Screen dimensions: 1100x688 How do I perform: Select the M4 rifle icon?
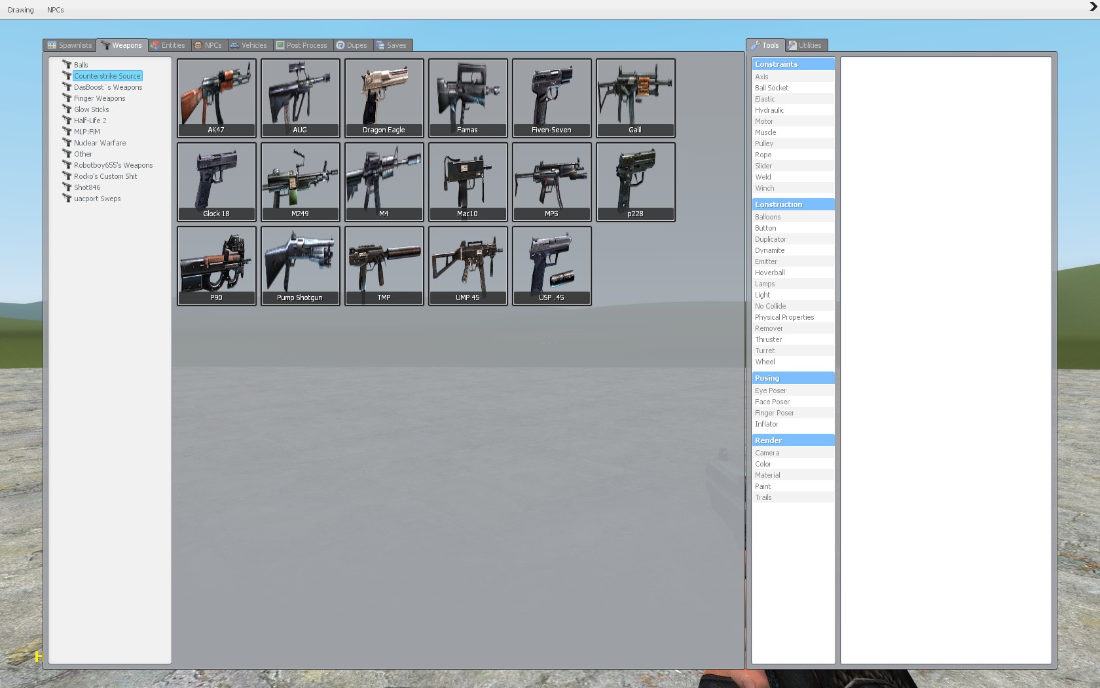click(384, 182)
